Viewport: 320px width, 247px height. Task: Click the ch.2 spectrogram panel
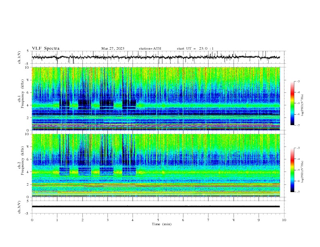click(156, 165)
